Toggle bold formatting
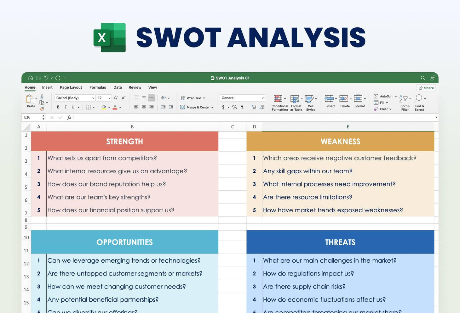 tap(58, 107)
